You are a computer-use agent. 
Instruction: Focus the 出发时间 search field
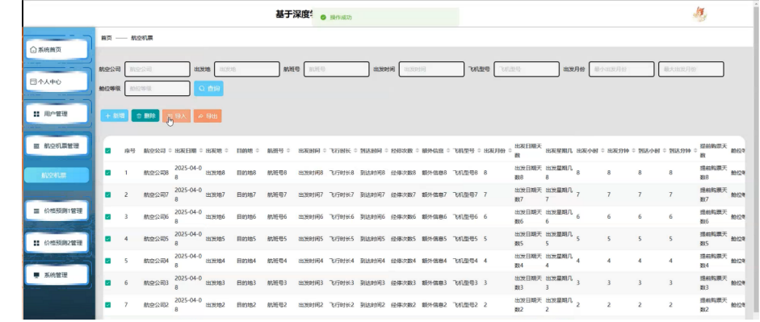[x=431, y=69]
